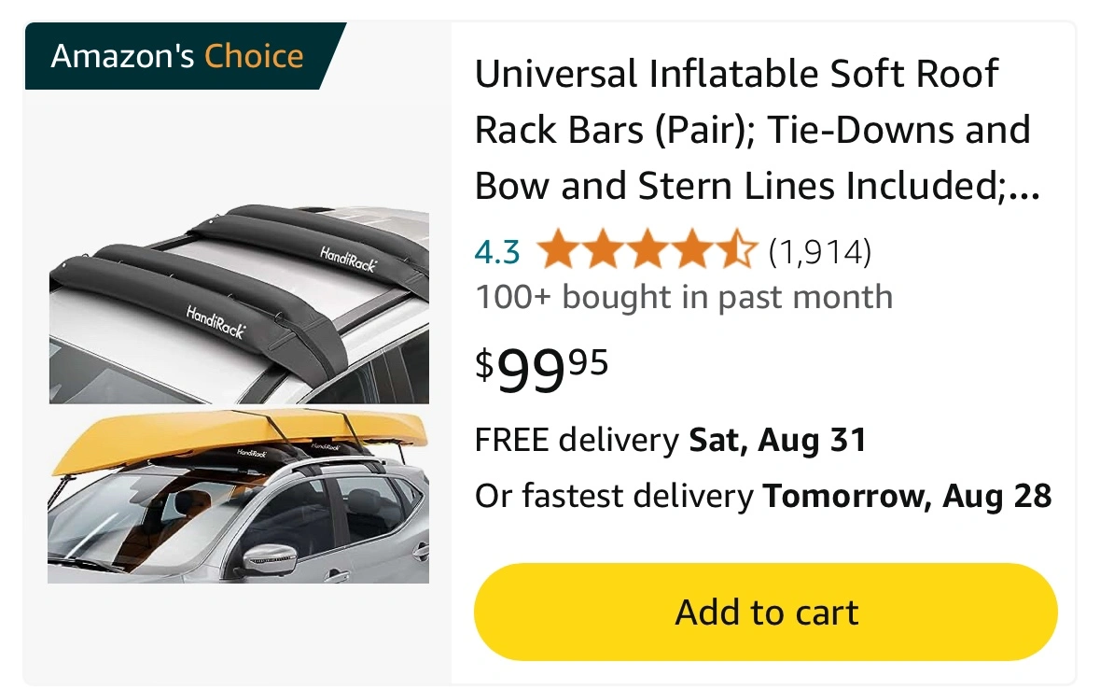This screenshot has height=690, width=1100.
Task: Click the yellow Add to cart button
Action: (765, 612)
